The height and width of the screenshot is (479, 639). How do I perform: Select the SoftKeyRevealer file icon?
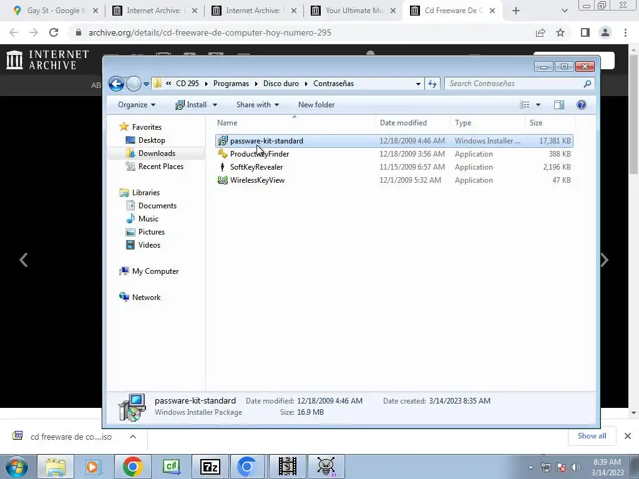point(223,167)
